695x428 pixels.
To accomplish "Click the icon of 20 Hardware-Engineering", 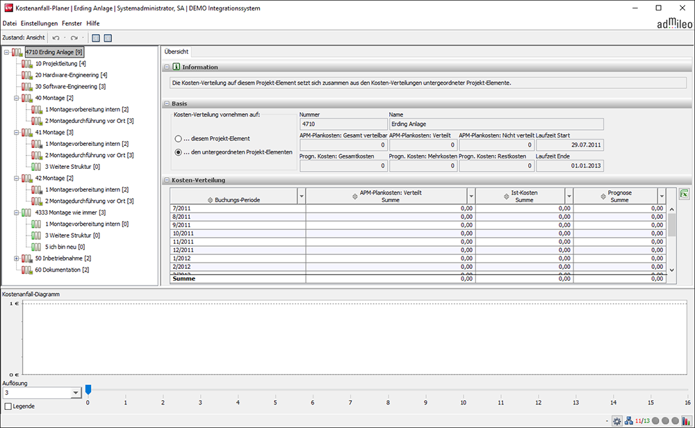I will (x=27, y=75).
